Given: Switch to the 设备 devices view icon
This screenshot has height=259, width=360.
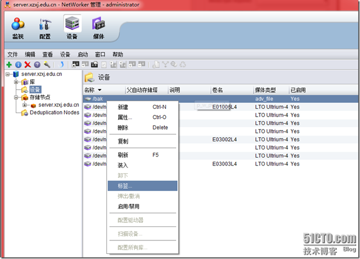Looking at the screenshot, I should (x=72, y=28).
